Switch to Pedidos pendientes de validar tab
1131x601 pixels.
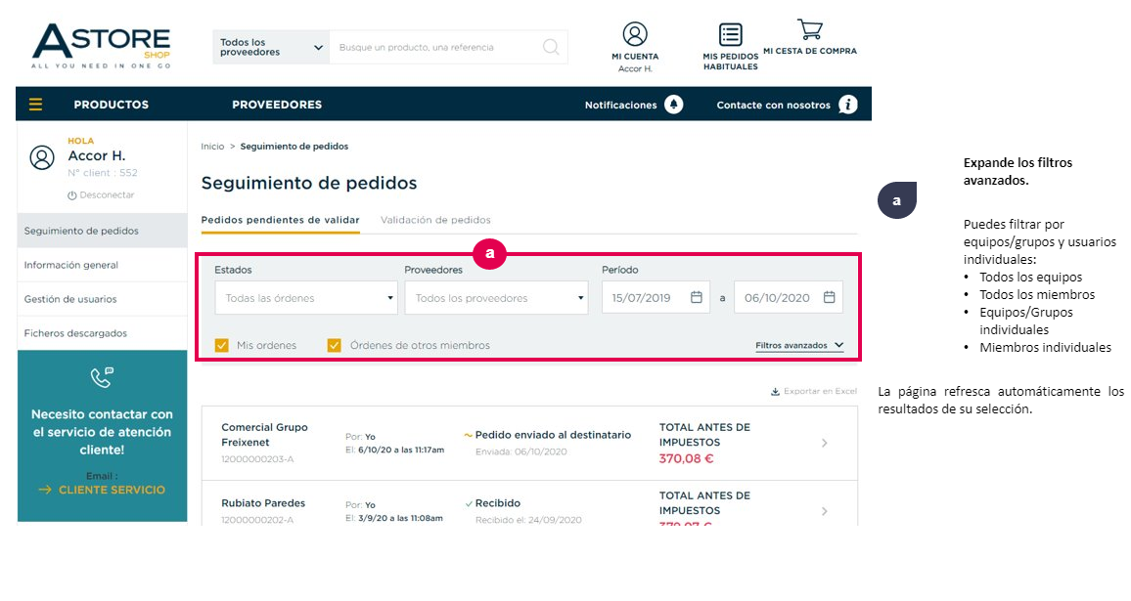pyautogui.click(x=280, y=220)
